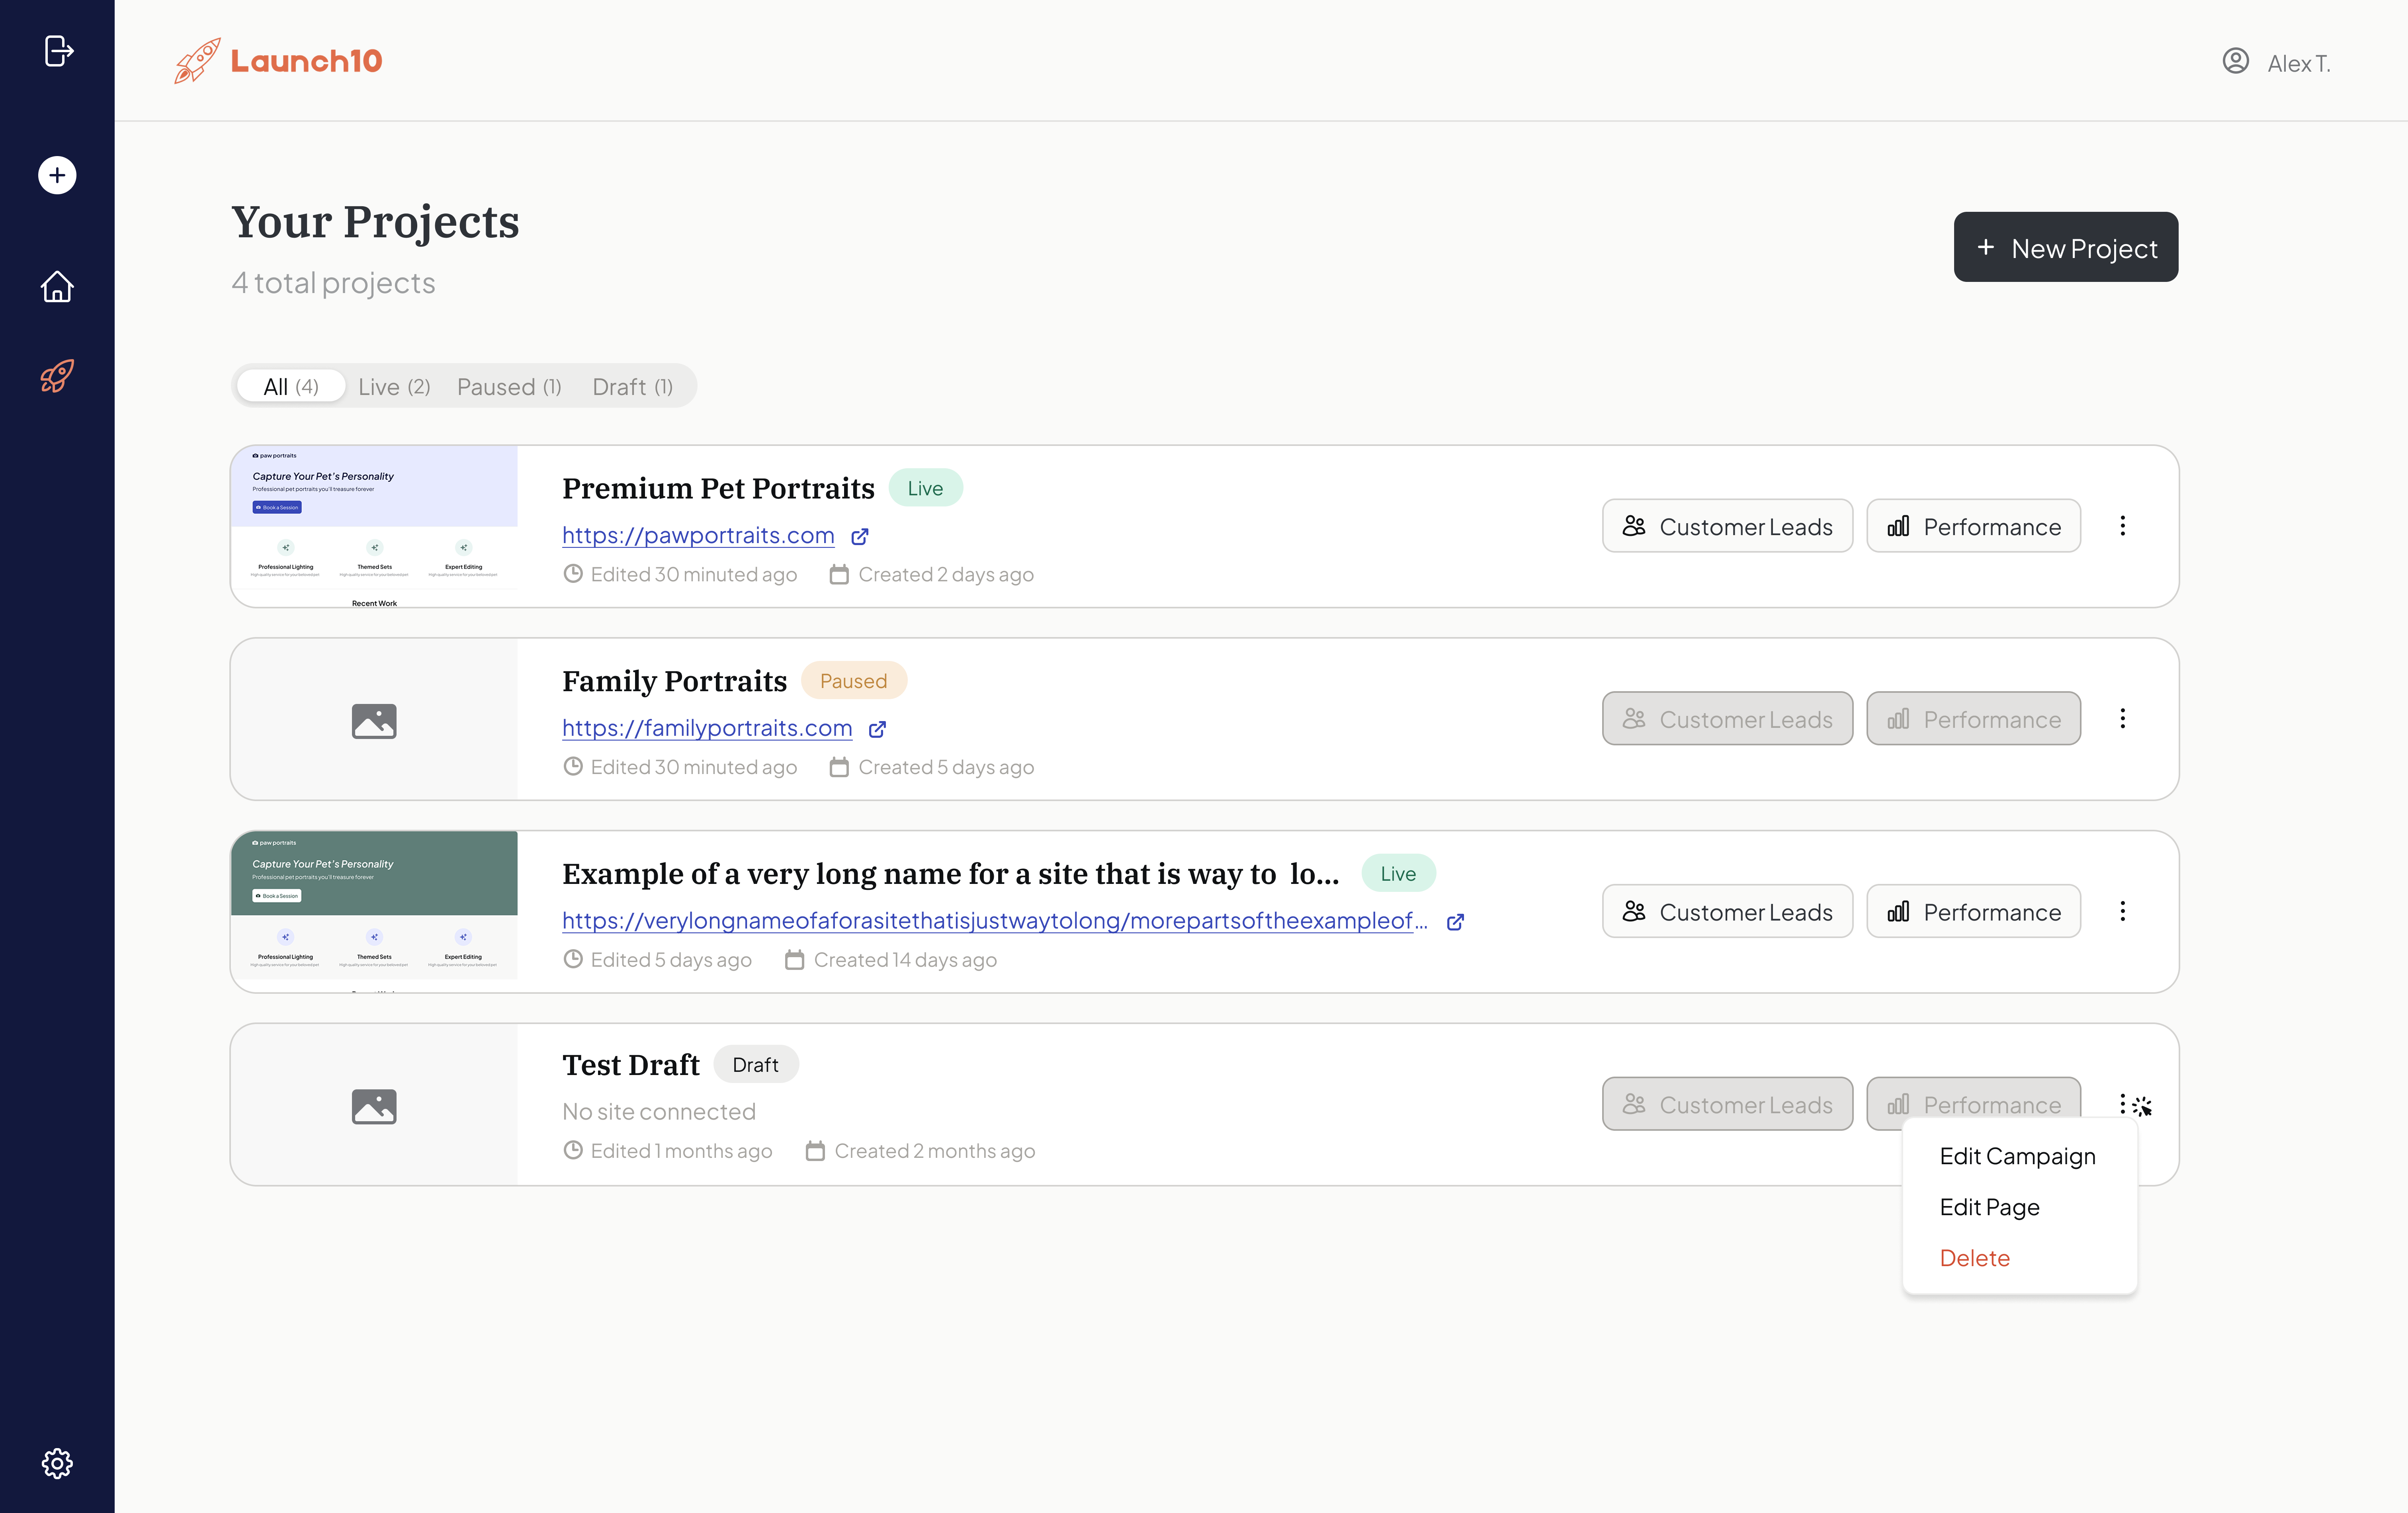Click 'Edited 1 months ago' text

pos(681,1151)
